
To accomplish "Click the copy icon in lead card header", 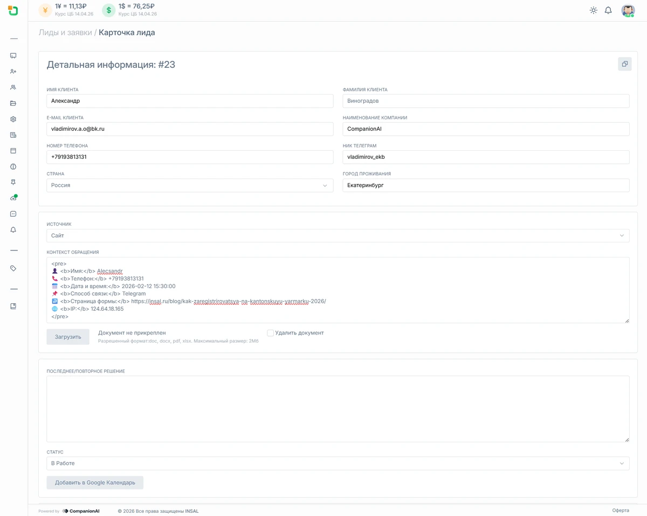I will pyautogui.click(x=624, y=64).
